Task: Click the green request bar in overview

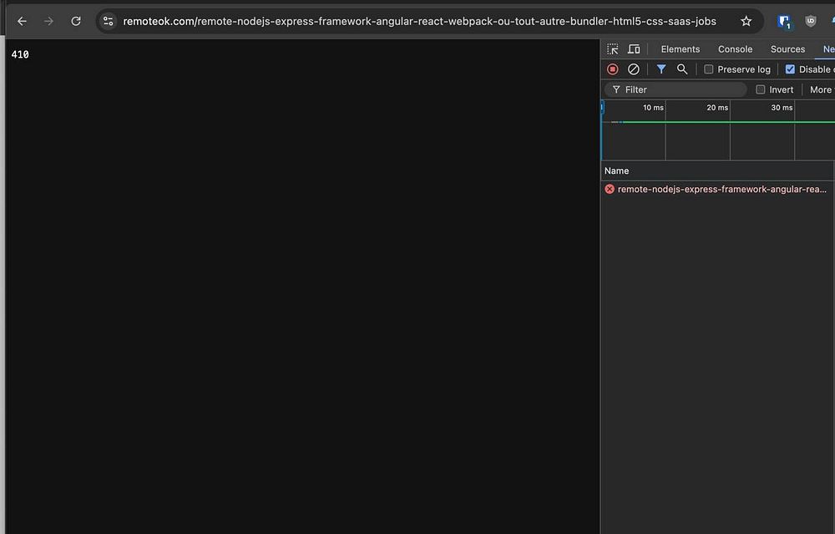Action: [728, 122]
